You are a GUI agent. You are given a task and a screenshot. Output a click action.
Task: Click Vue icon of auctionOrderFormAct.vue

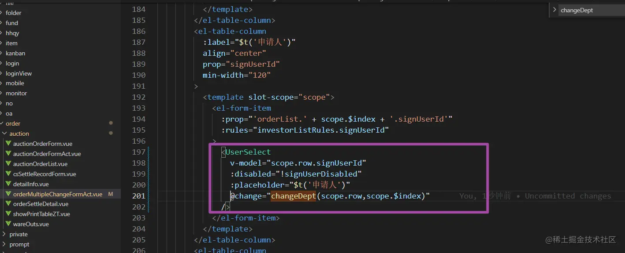point(8,154)
